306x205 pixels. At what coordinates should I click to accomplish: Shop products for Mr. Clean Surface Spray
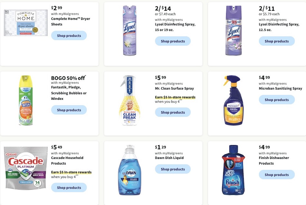tap(173, 112)
